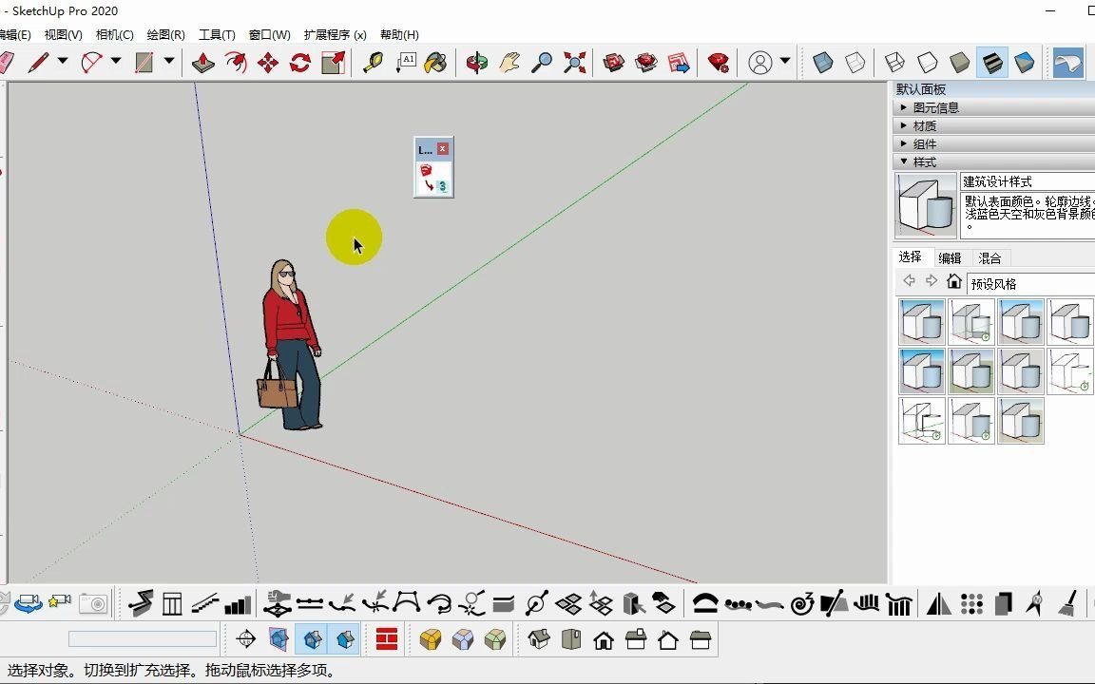Expand the 图元信息 panel
This screenshot has height=684, width=1095.
993,107
